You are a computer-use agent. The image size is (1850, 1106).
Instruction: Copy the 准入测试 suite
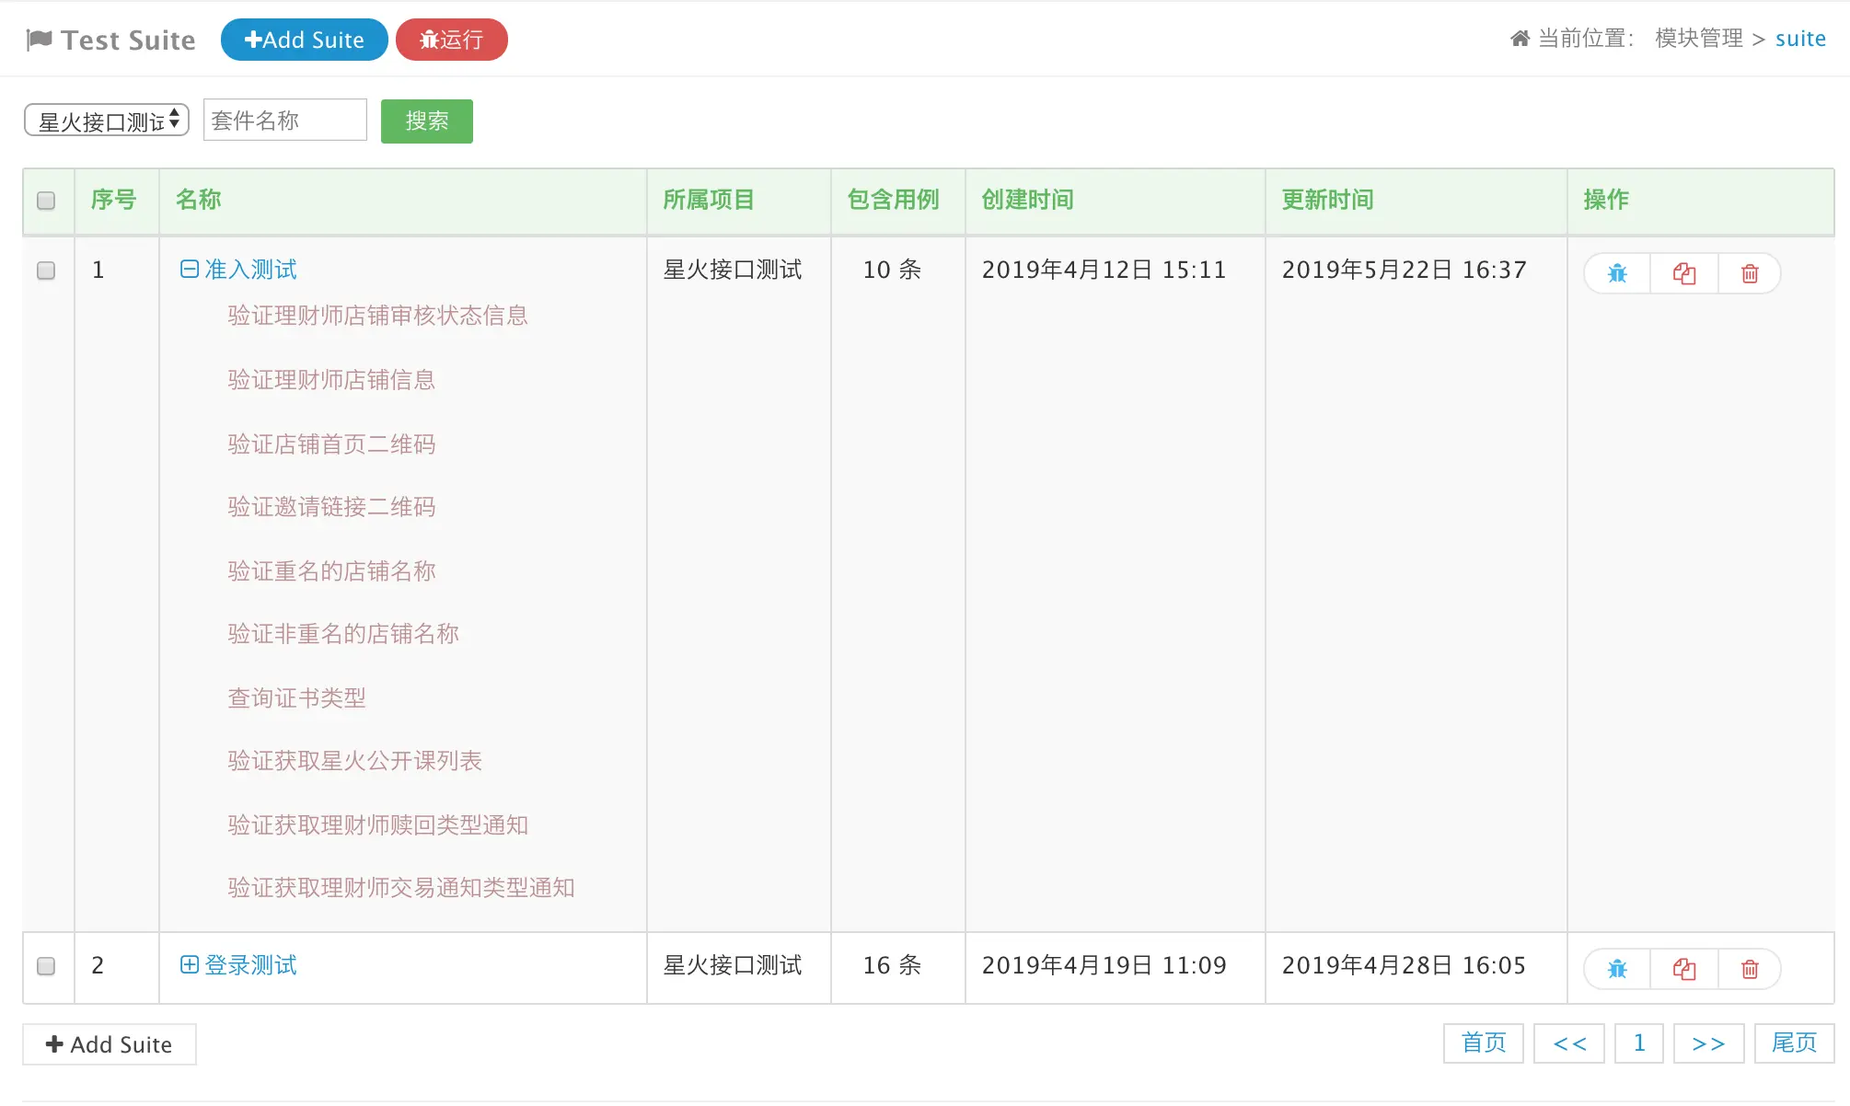click(x=1684, y=273)
